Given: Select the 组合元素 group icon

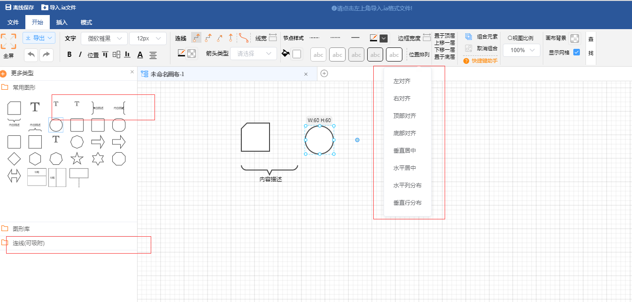Looking at the screenshot, I should 468,36.
